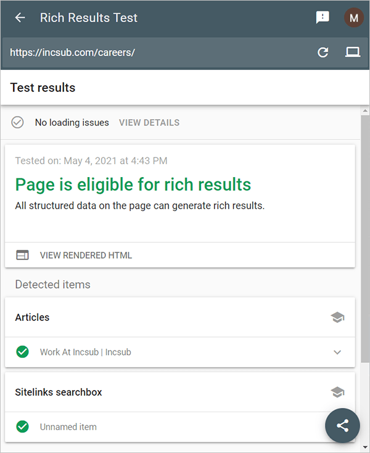This screenshot has height=453, width=370.
Task: Click the green check beside Unnamed item
Action: 23,426
